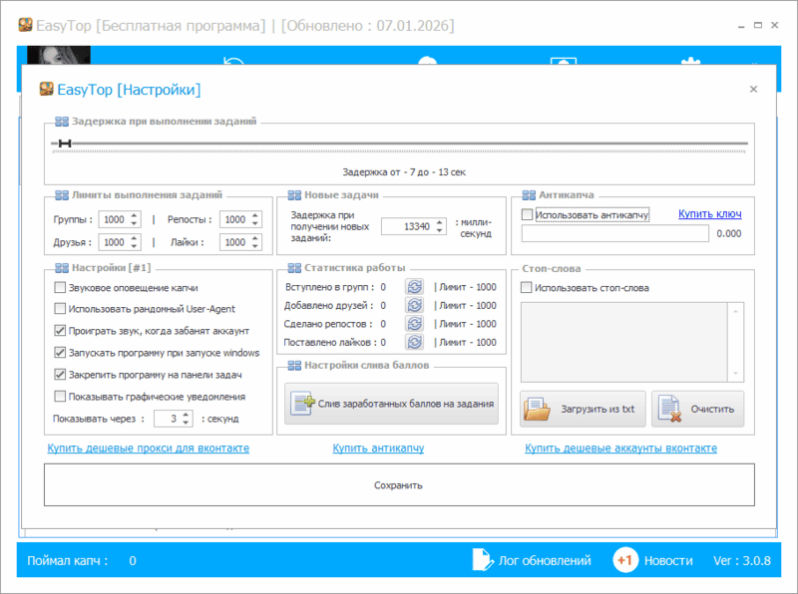Follow Купить дешевые прокси для вконтакте link
Image resolution: width=798 pixels, height=594 pixels.
pyautogui.click(x=148, y=448)
